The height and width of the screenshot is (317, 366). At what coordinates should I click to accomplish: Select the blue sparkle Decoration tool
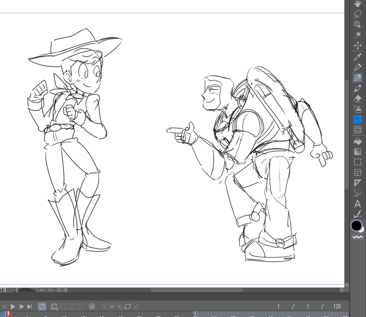point(357,119)
